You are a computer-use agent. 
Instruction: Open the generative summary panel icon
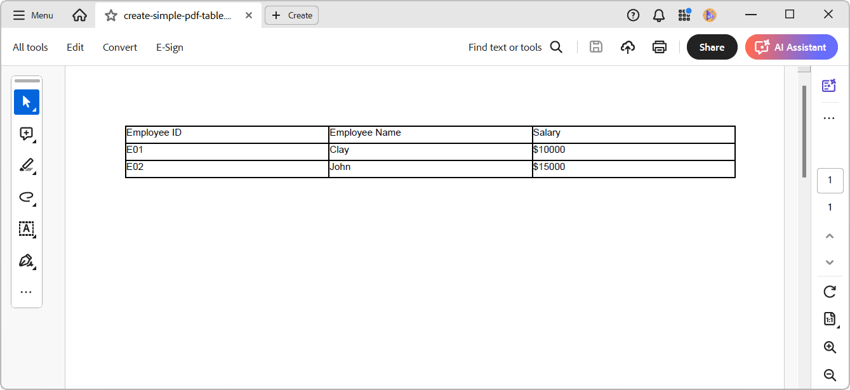click(829, 86)
